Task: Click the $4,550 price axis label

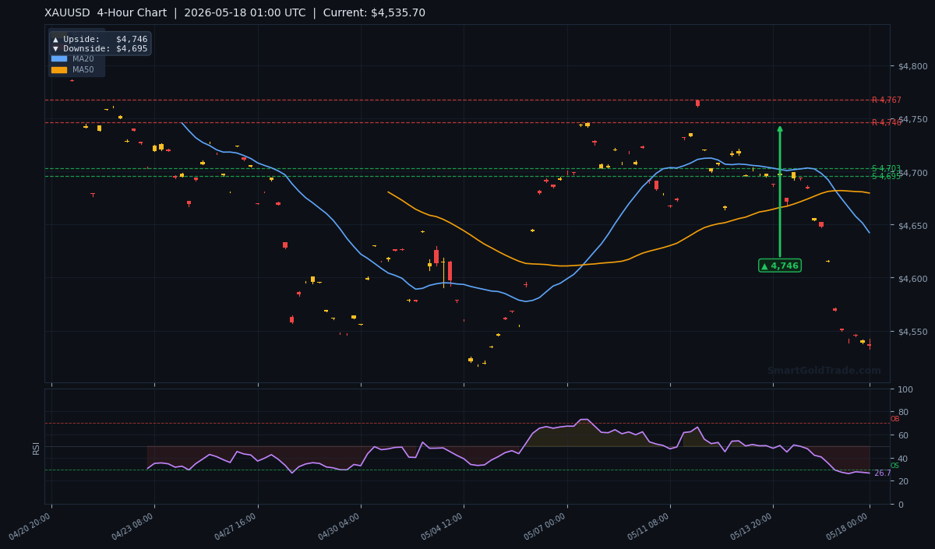Action: (912, 332)
